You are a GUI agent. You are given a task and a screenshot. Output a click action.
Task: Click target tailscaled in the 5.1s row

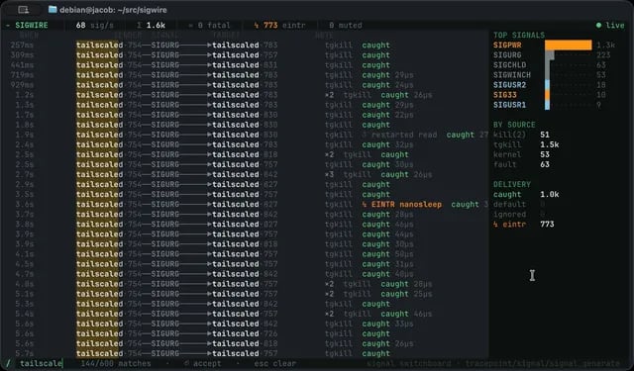pyautogui.click(x=236, y=294)
